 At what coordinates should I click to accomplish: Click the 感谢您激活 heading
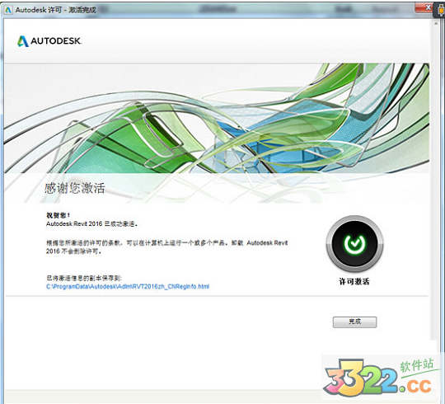tap(75, 188)
